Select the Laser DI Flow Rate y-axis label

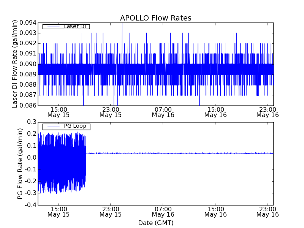pos(15,64)
